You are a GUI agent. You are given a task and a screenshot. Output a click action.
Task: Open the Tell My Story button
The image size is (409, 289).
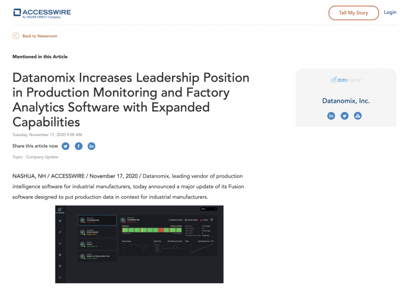(x=354, y=13)
